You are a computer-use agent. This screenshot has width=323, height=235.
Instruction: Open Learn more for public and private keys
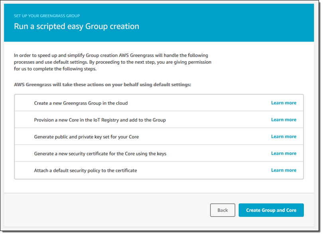click(284, 136)
